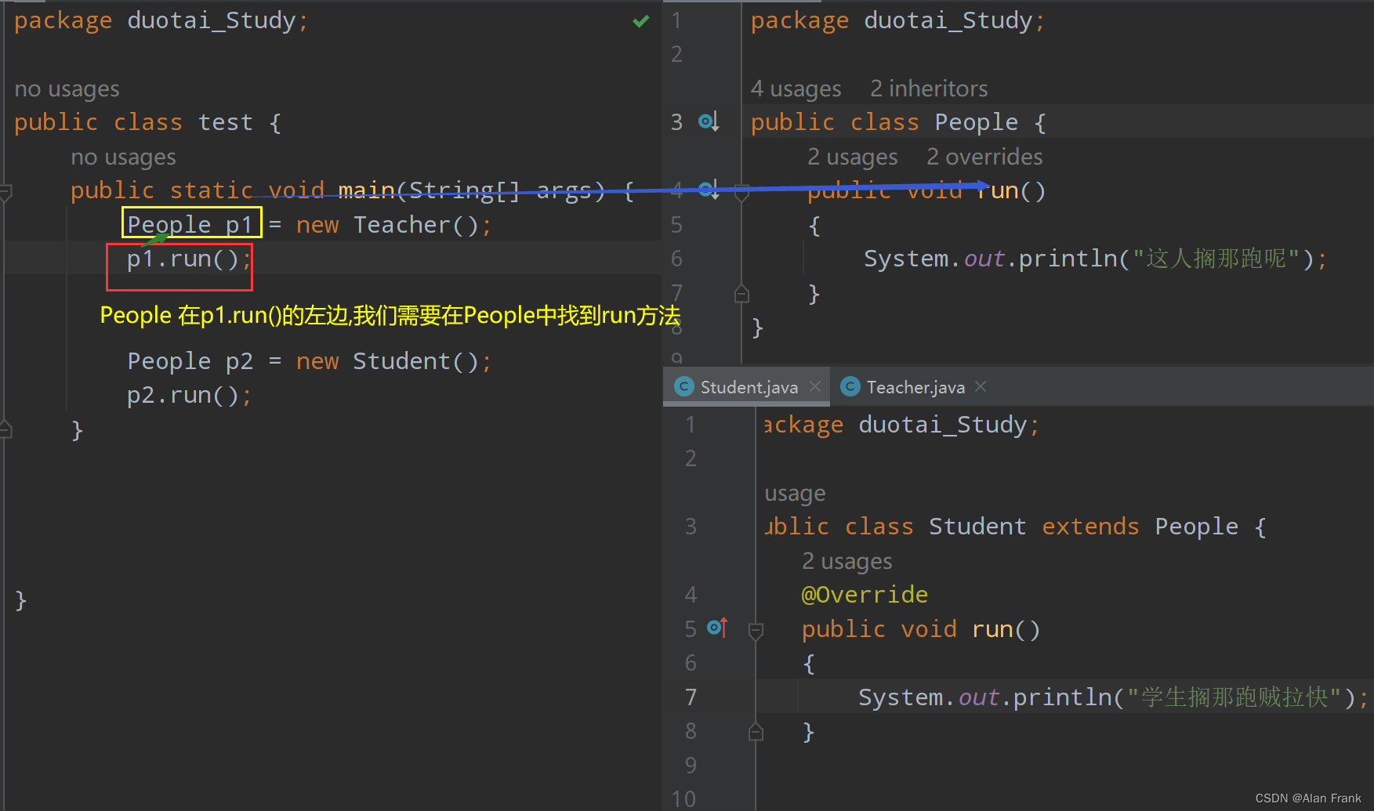Screen dimensions: 1374x811
Task: Click the overrides-method up arrow in Student.java gutter
Action: pyautogui.click(x=717, y=627)
